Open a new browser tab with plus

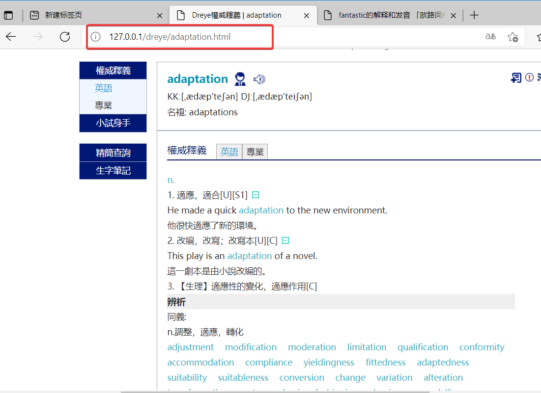(x=474, y=15)
